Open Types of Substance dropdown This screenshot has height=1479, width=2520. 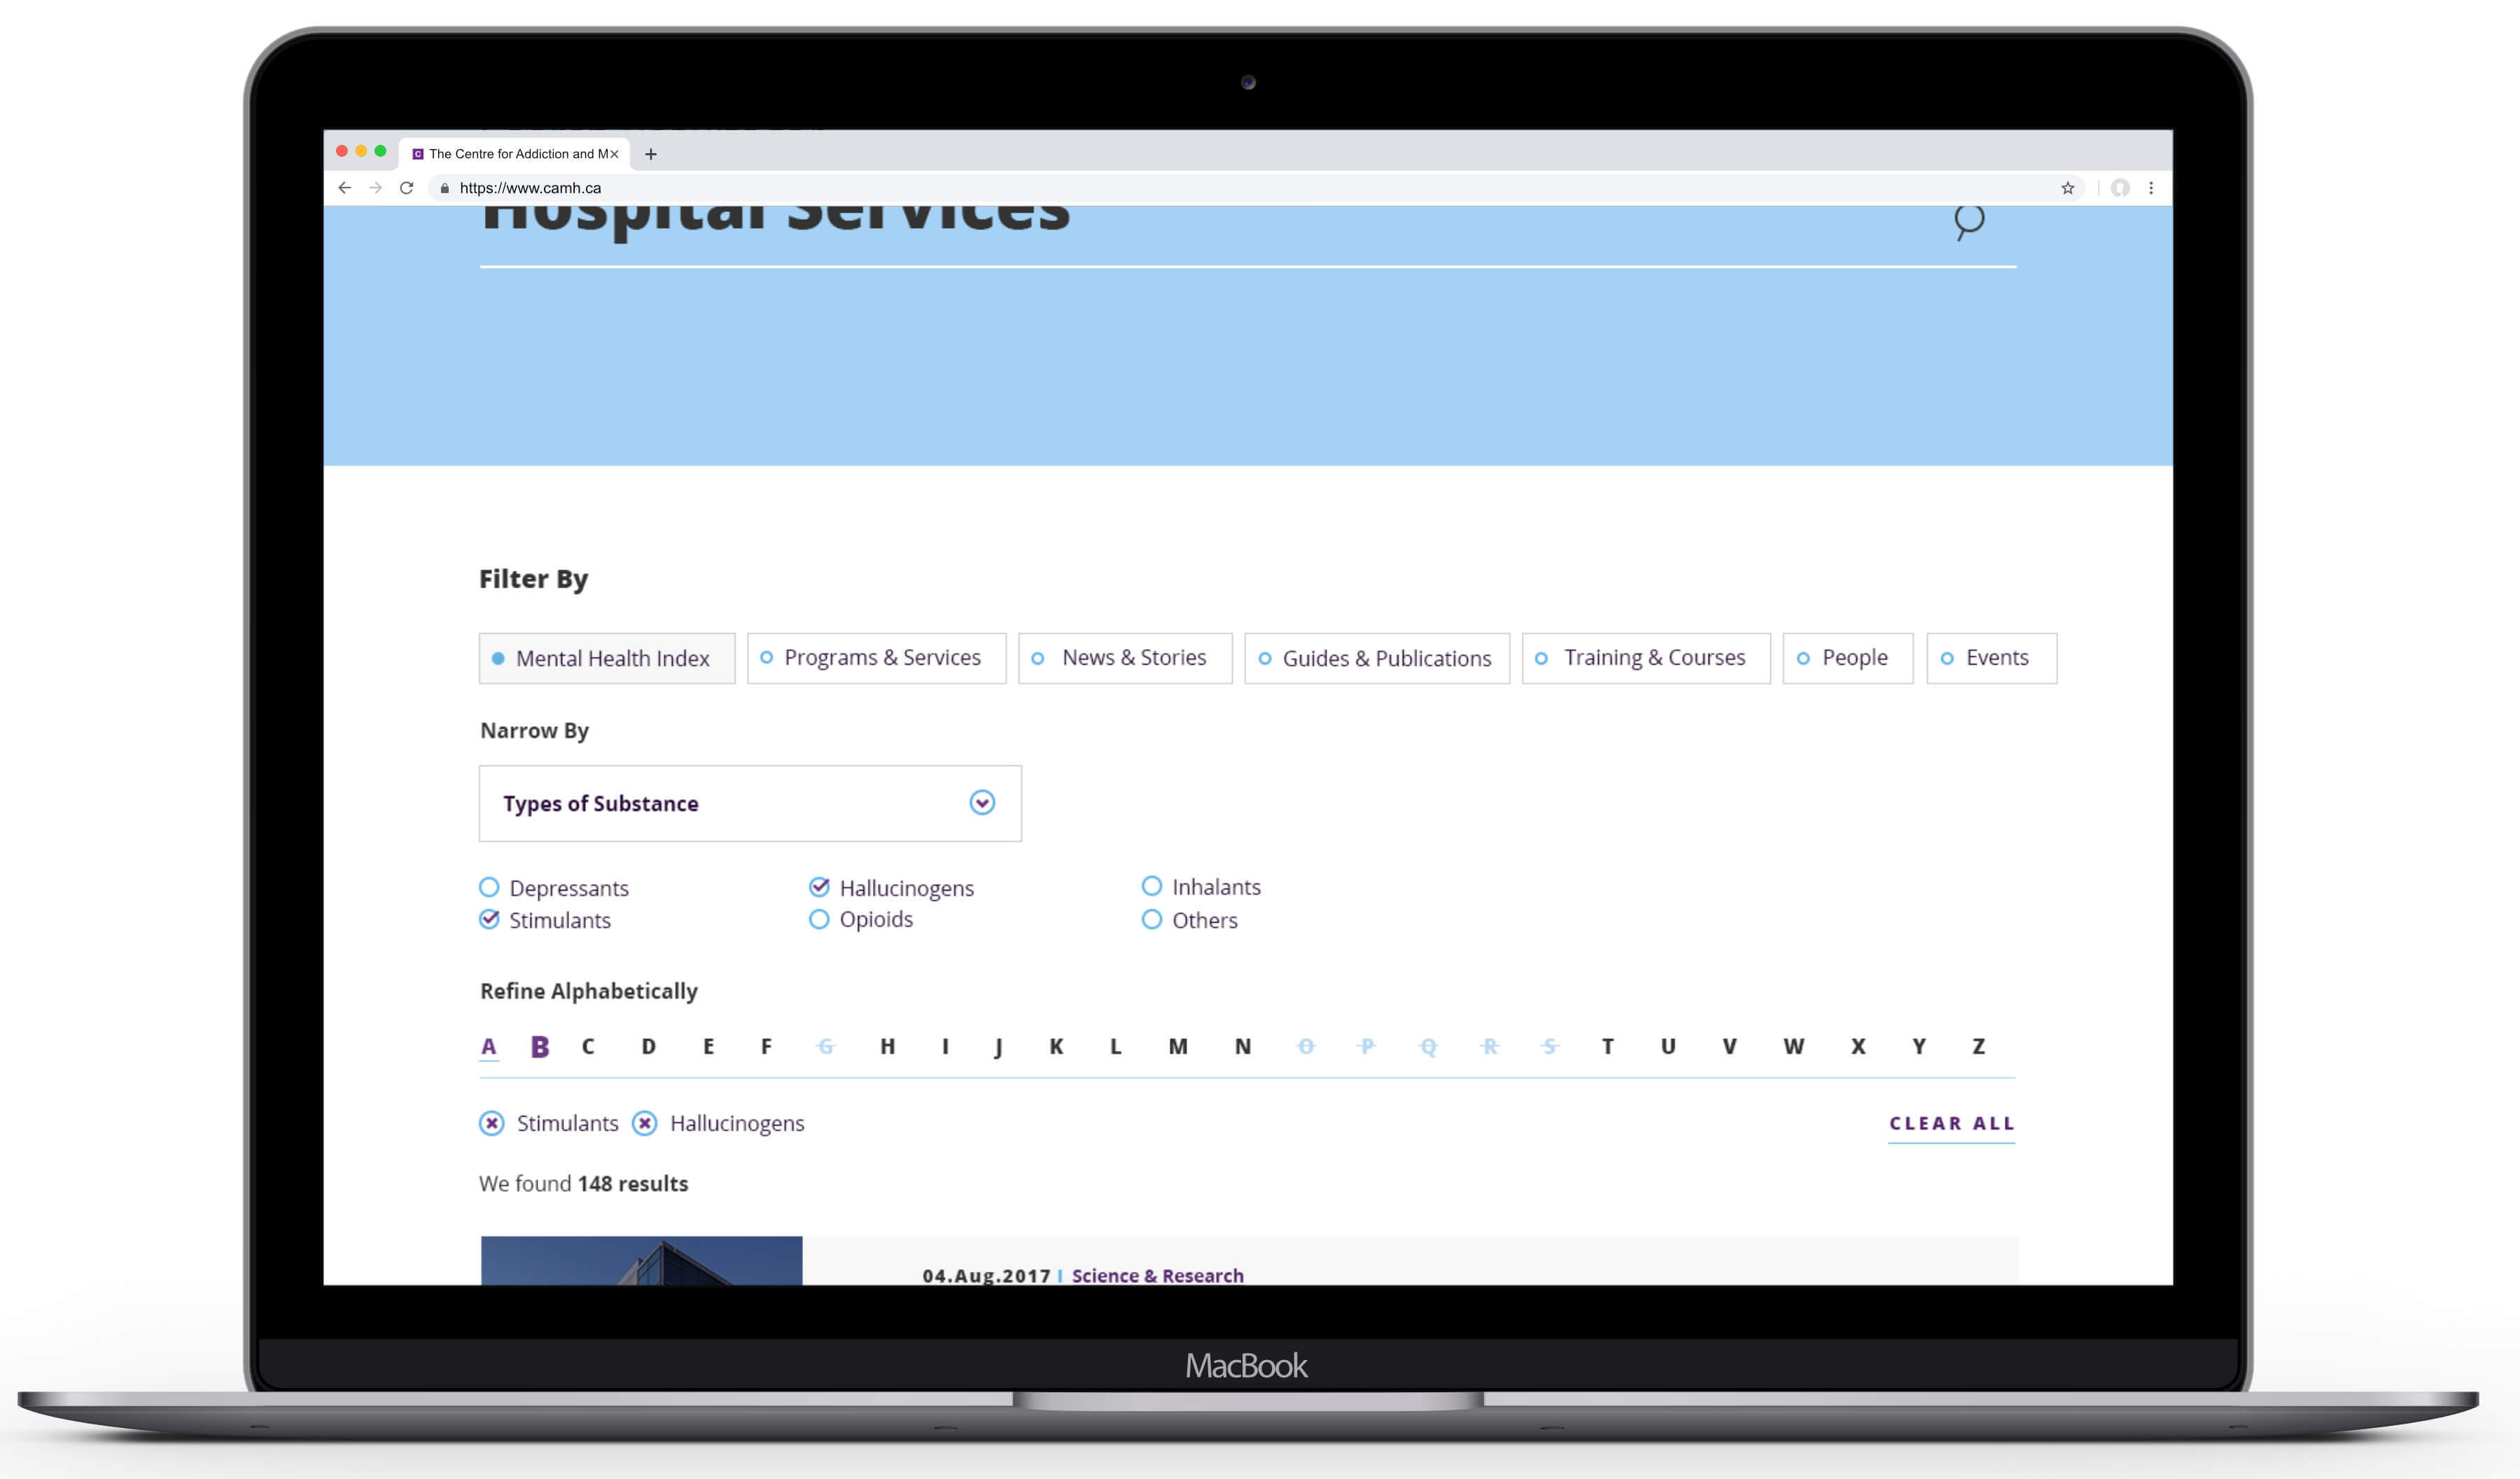click(750, 803)
